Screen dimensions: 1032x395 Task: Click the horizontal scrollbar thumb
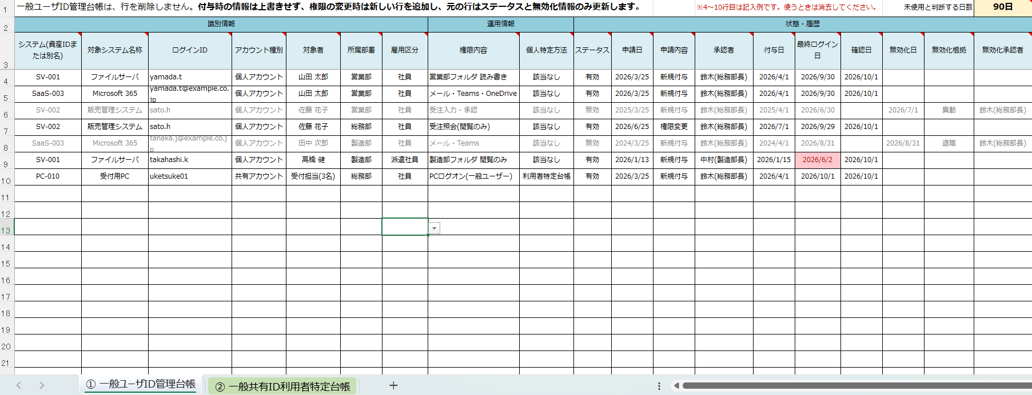point(856,386)
